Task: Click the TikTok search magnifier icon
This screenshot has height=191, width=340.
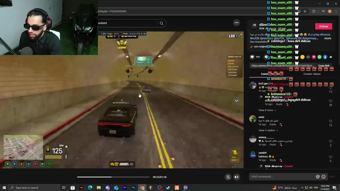Action: [161, 23]
